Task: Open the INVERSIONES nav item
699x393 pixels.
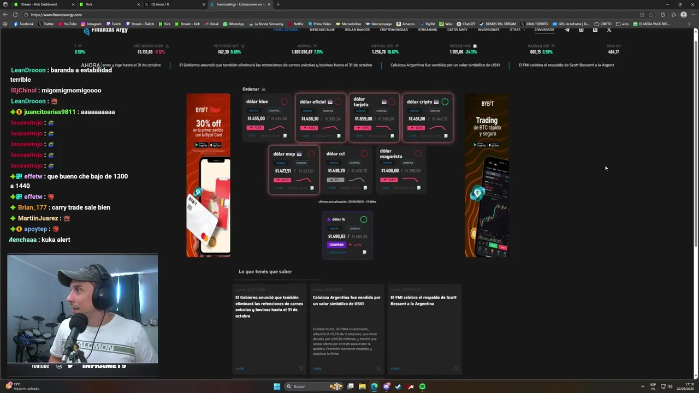Action: click(488, 29)
